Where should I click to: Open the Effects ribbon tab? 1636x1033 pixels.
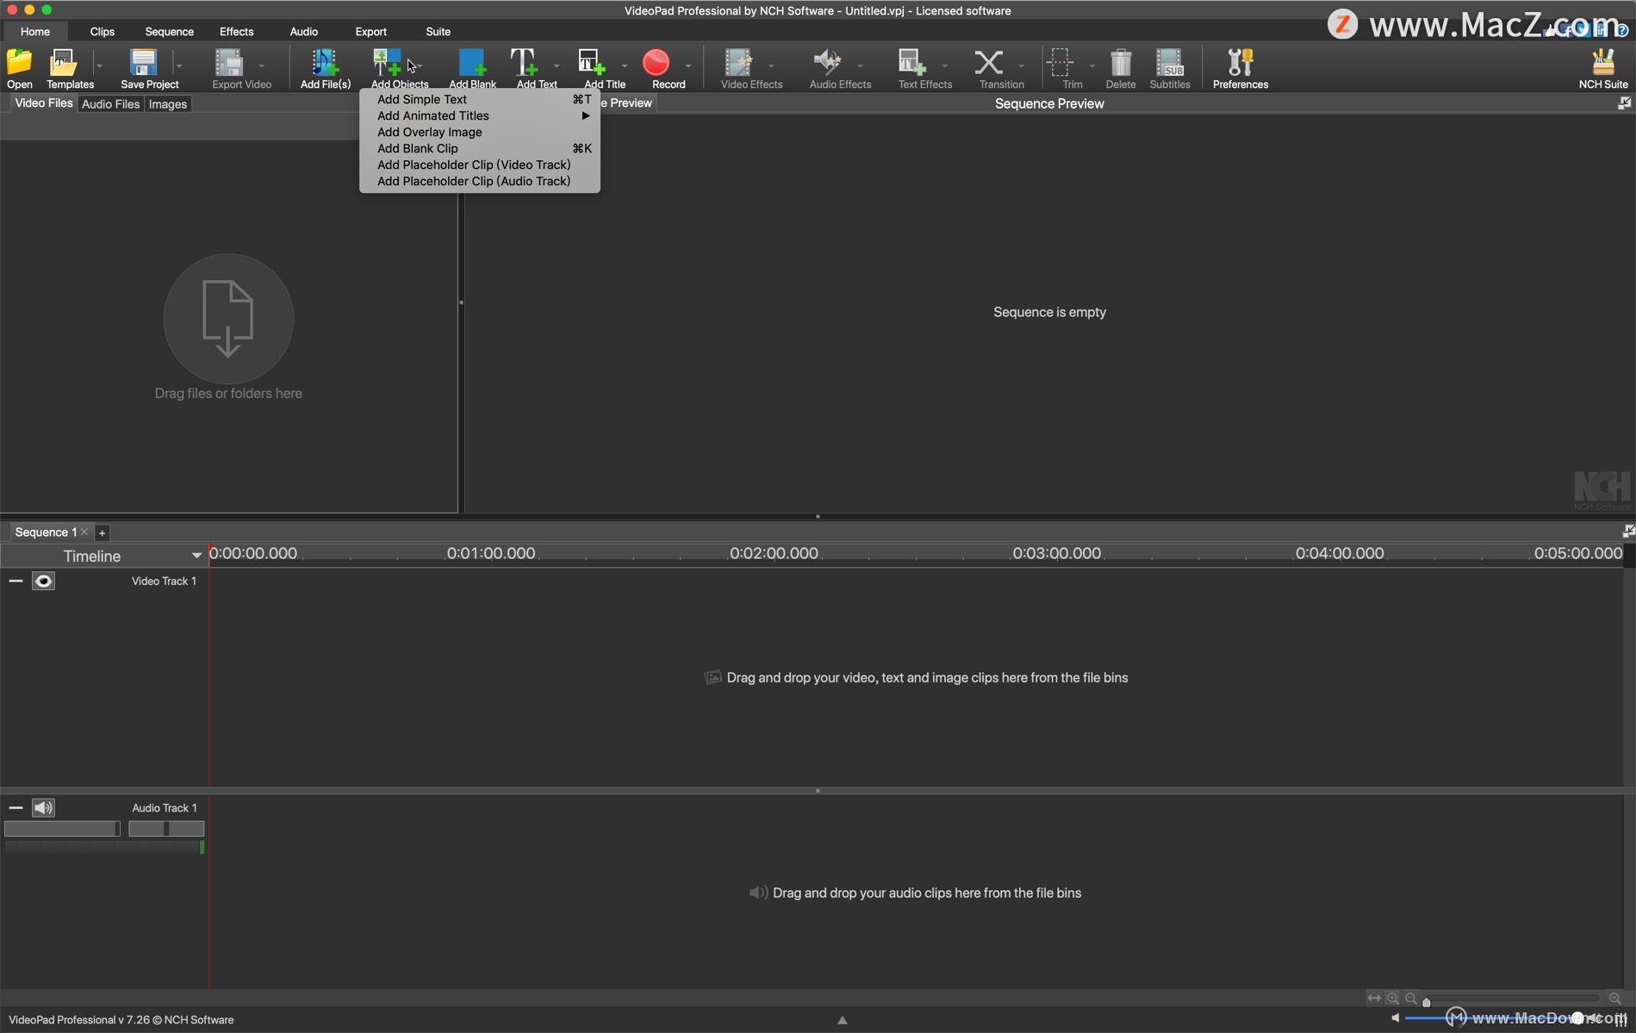236,32
